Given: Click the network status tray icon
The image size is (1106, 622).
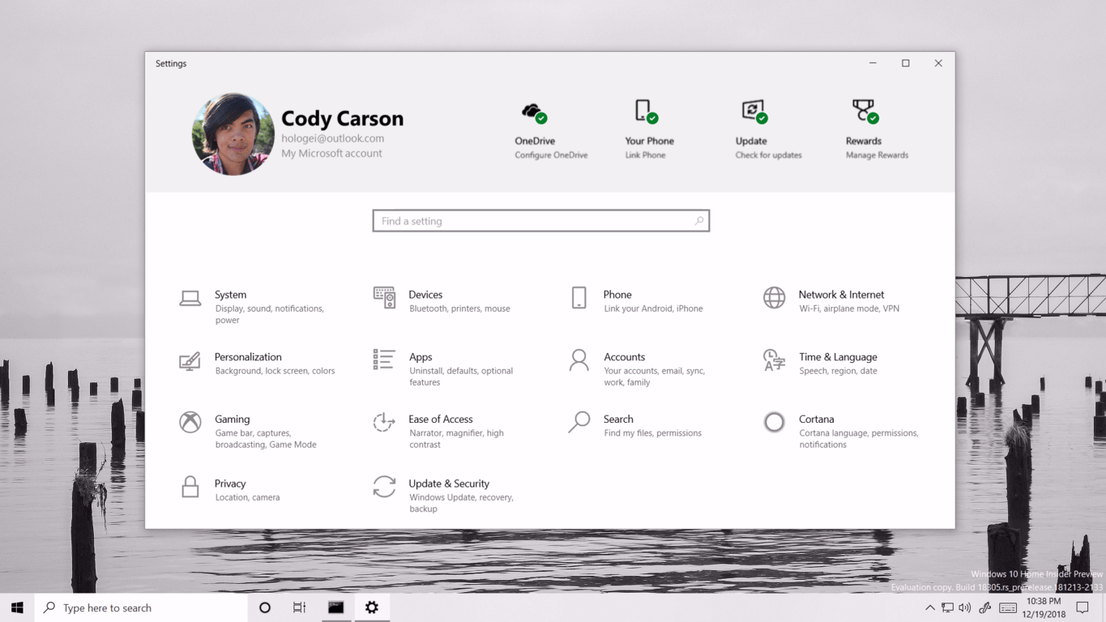Looking at the screenshot, I should point(947,607).
